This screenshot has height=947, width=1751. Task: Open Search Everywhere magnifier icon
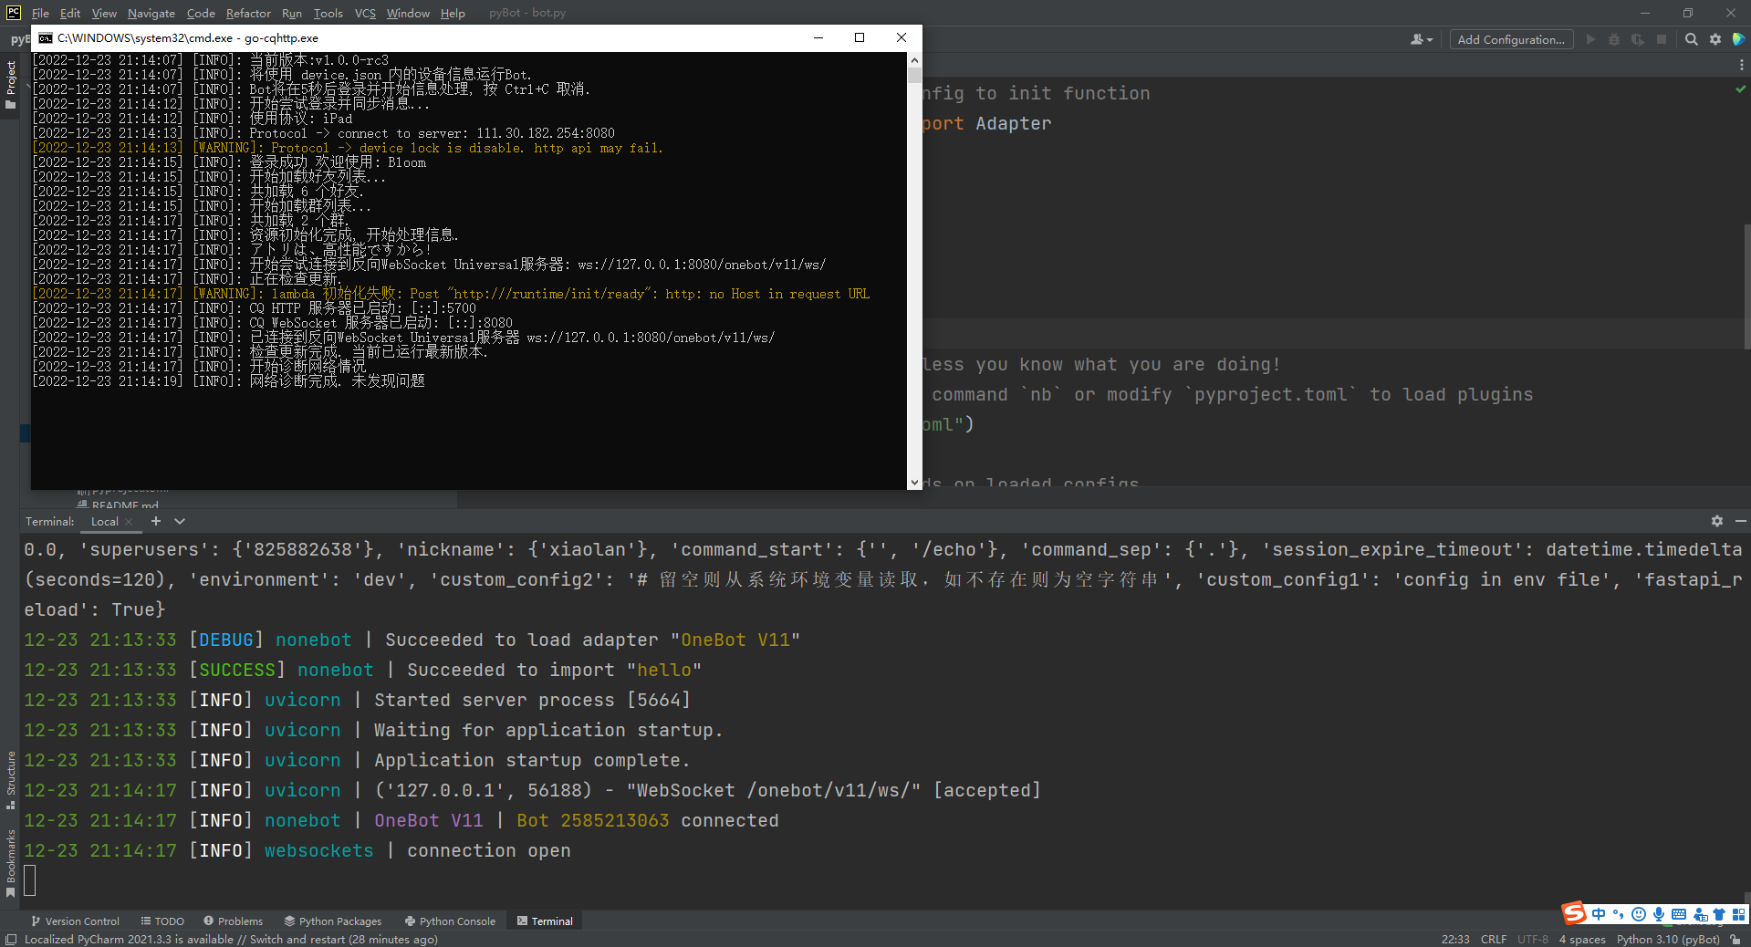pos(1692,39)
